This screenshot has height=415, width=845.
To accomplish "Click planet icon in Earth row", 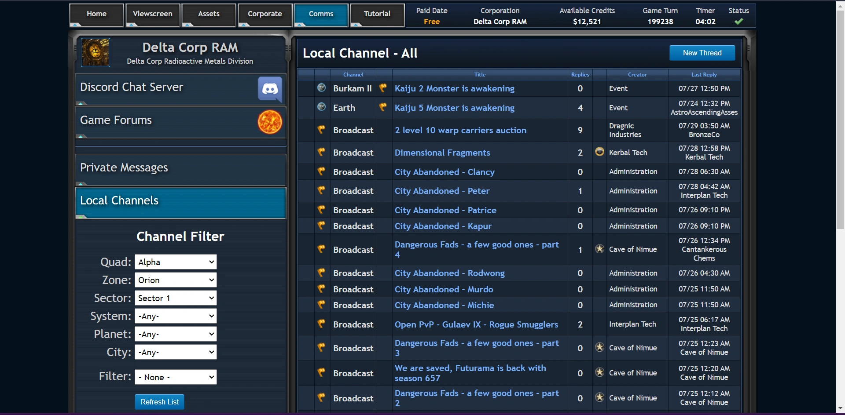I will click(x=322, y=107).
